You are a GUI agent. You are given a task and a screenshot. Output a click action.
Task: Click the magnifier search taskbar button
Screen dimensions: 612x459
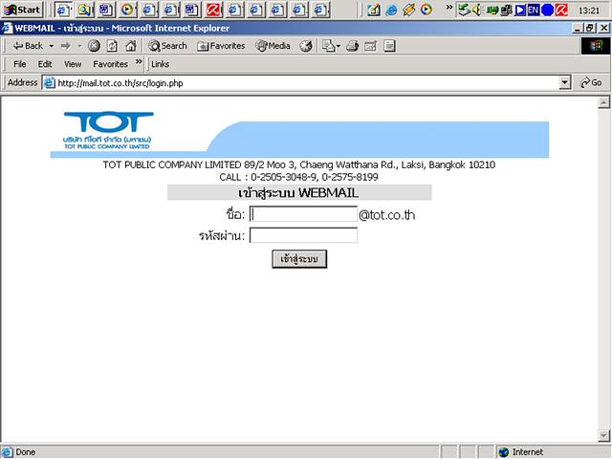coord(85,10)
